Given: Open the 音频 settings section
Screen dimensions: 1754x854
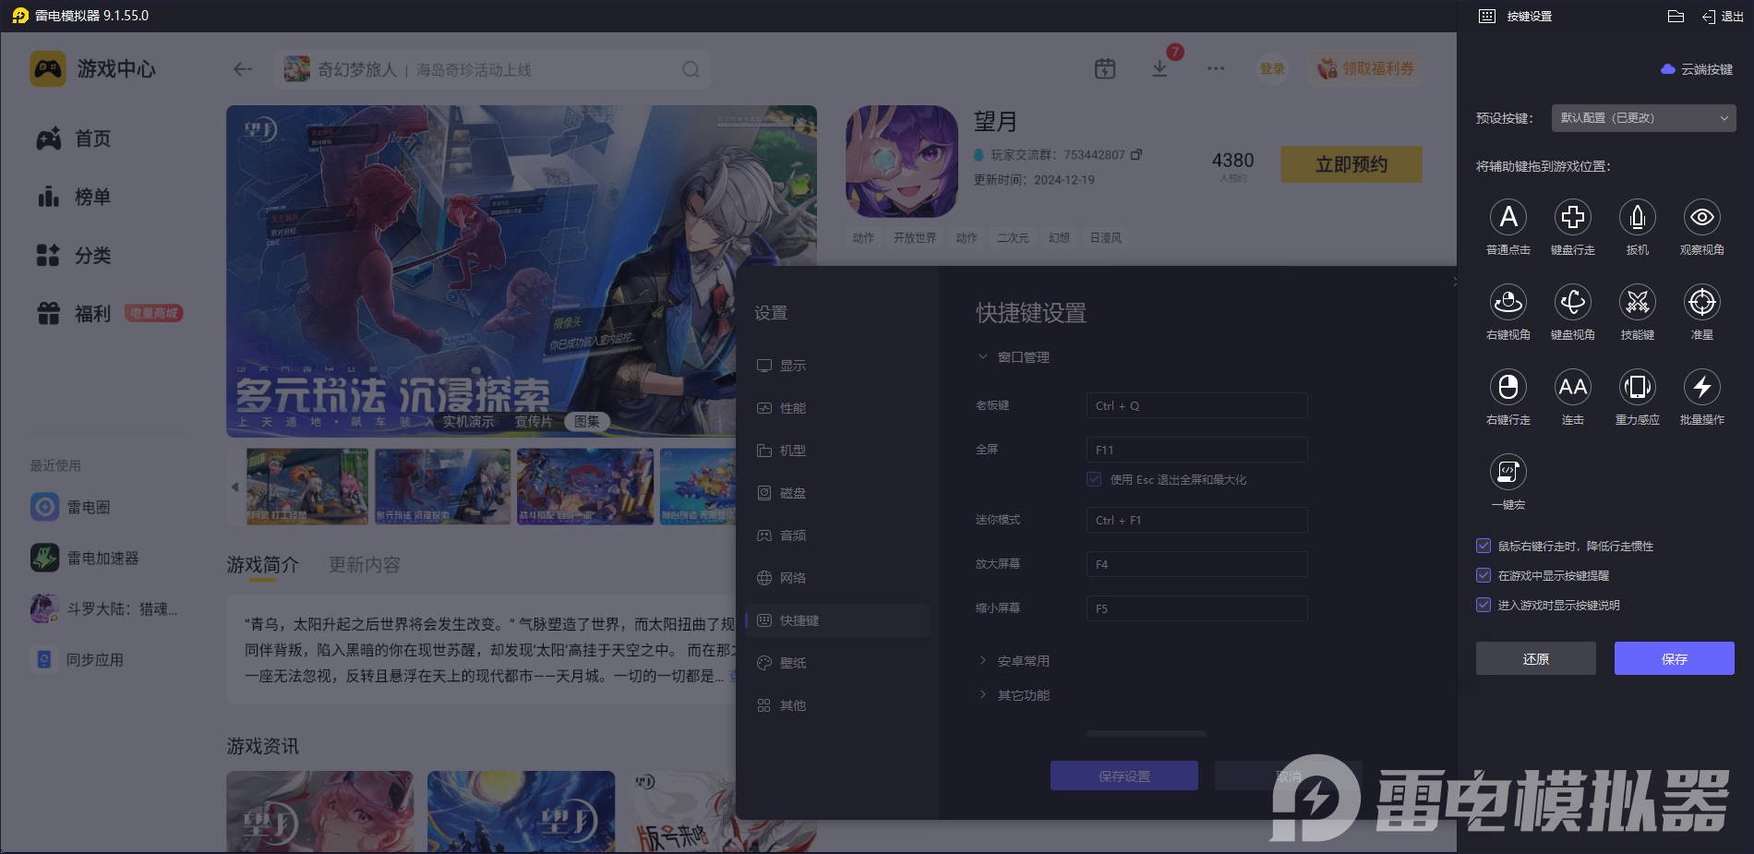Looking at the screenshot, I should (x=837, y=535).
